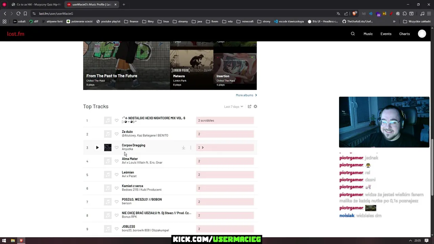This screenshot has height=244, width=434.
Task: Go to Events in Last.fm header
Action: coord(386,34)
